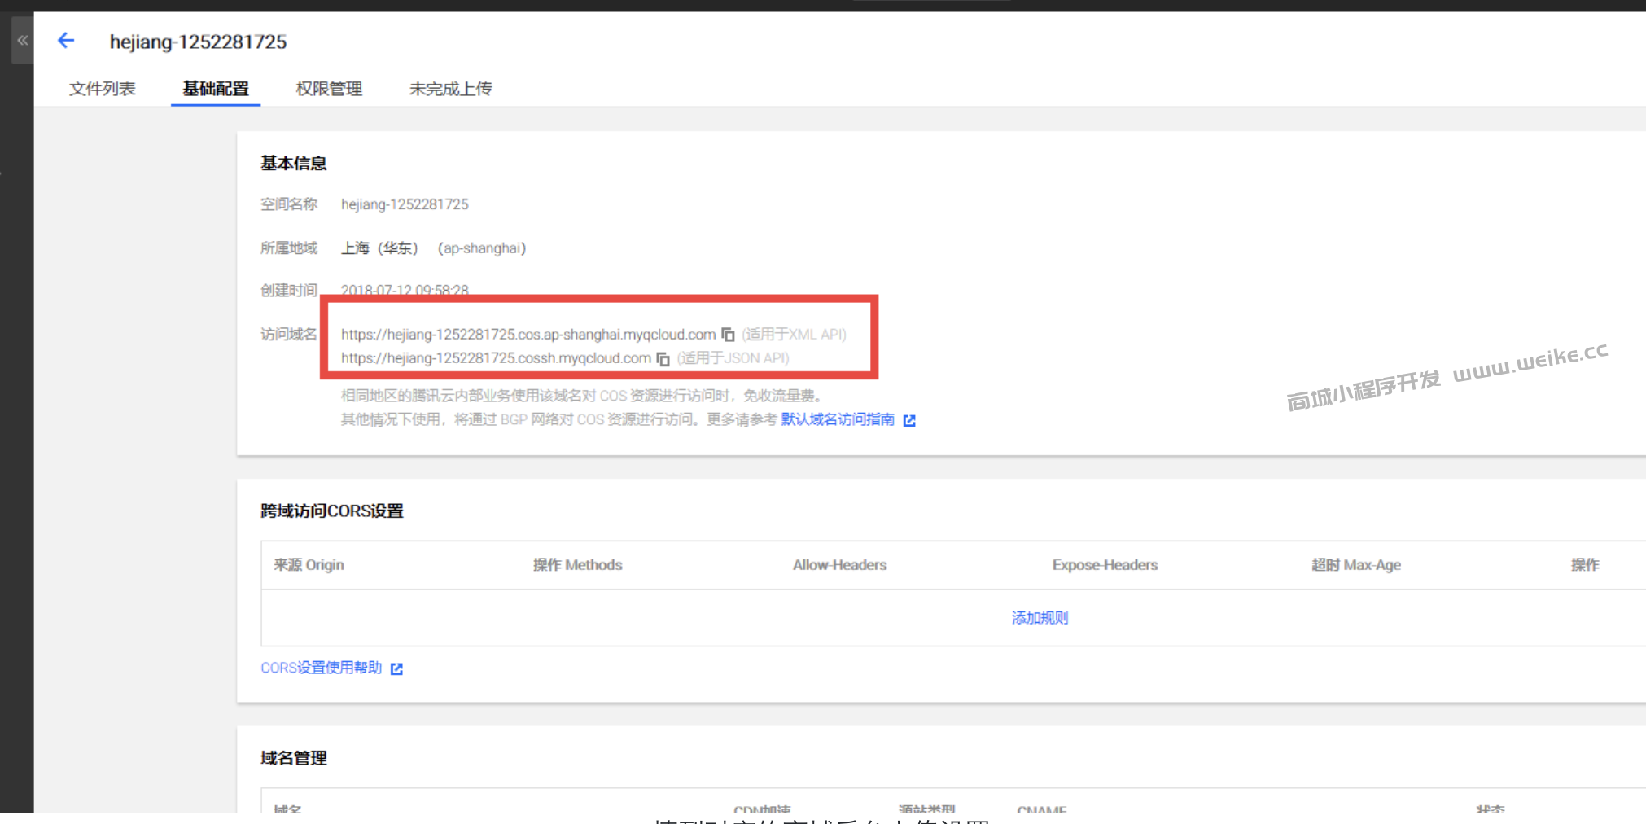Copy the XML API domain URL

coord(729,335)
